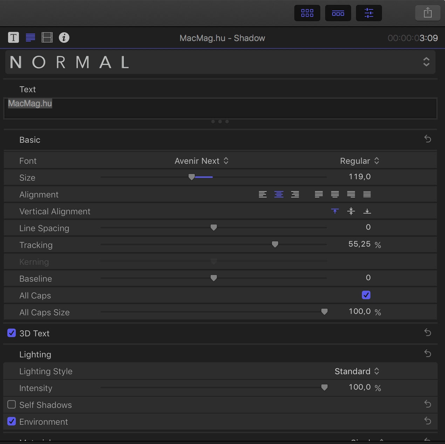Click the All Caps Size value 100,0
Image resolution: width=445 pixels, height=444 pixels.
[360, 311]
